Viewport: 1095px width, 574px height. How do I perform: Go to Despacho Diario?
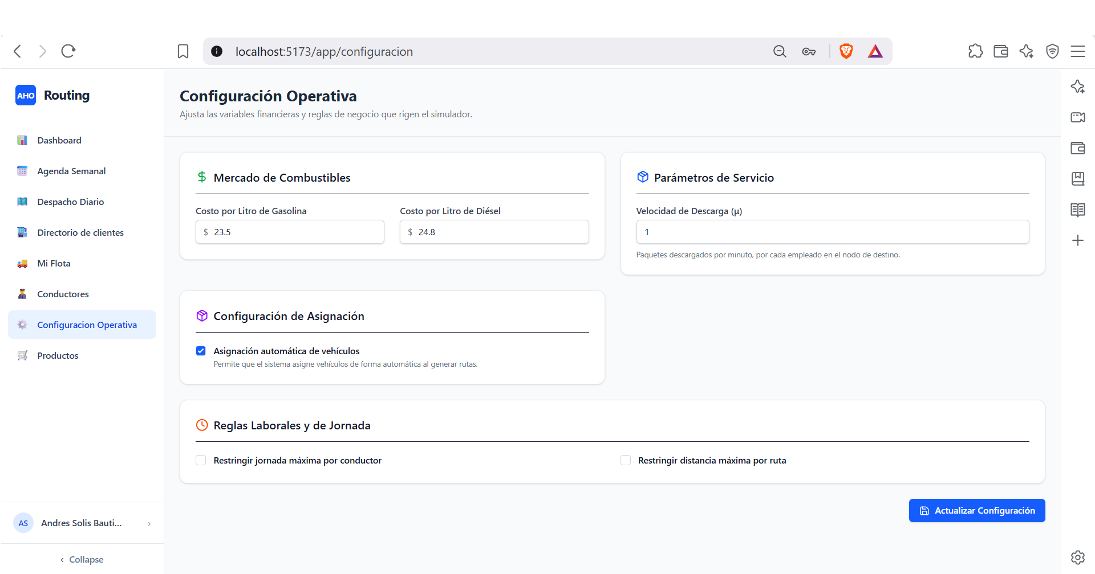pyautogui.click(x=82, y=202)
